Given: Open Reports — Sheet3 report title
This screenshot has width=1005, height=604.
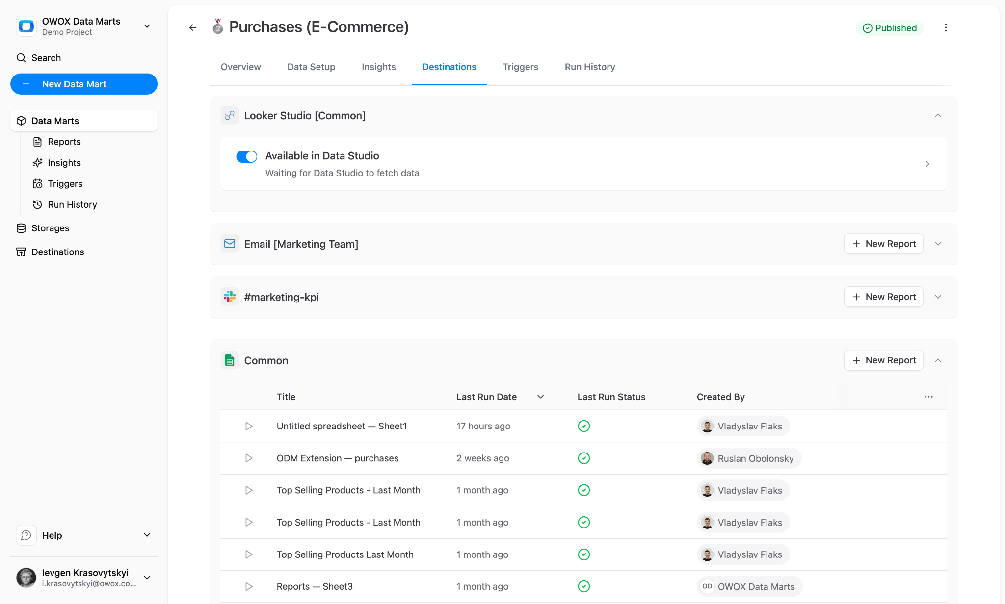Looking at the screenshot, I should [315, 586].
